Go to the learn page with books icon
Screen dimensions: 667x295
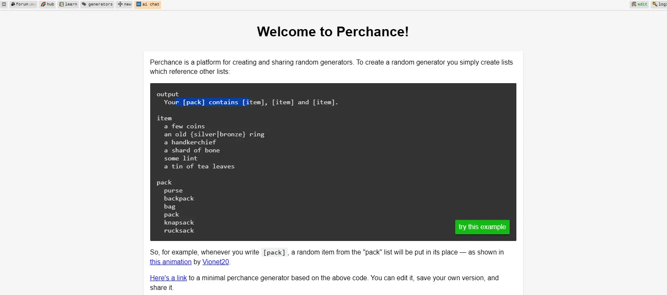pos(68,4)
